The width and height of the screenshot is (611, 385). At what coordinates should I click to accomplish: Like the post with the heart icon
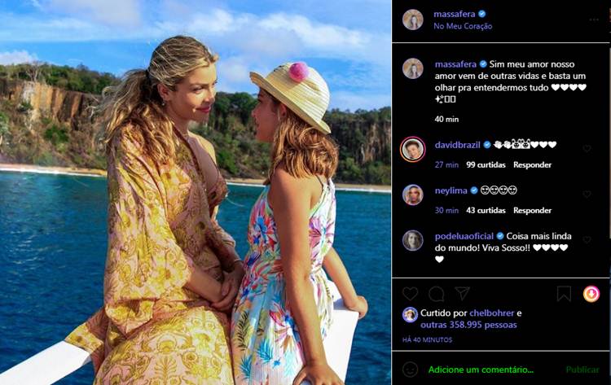tap(410, 293)
